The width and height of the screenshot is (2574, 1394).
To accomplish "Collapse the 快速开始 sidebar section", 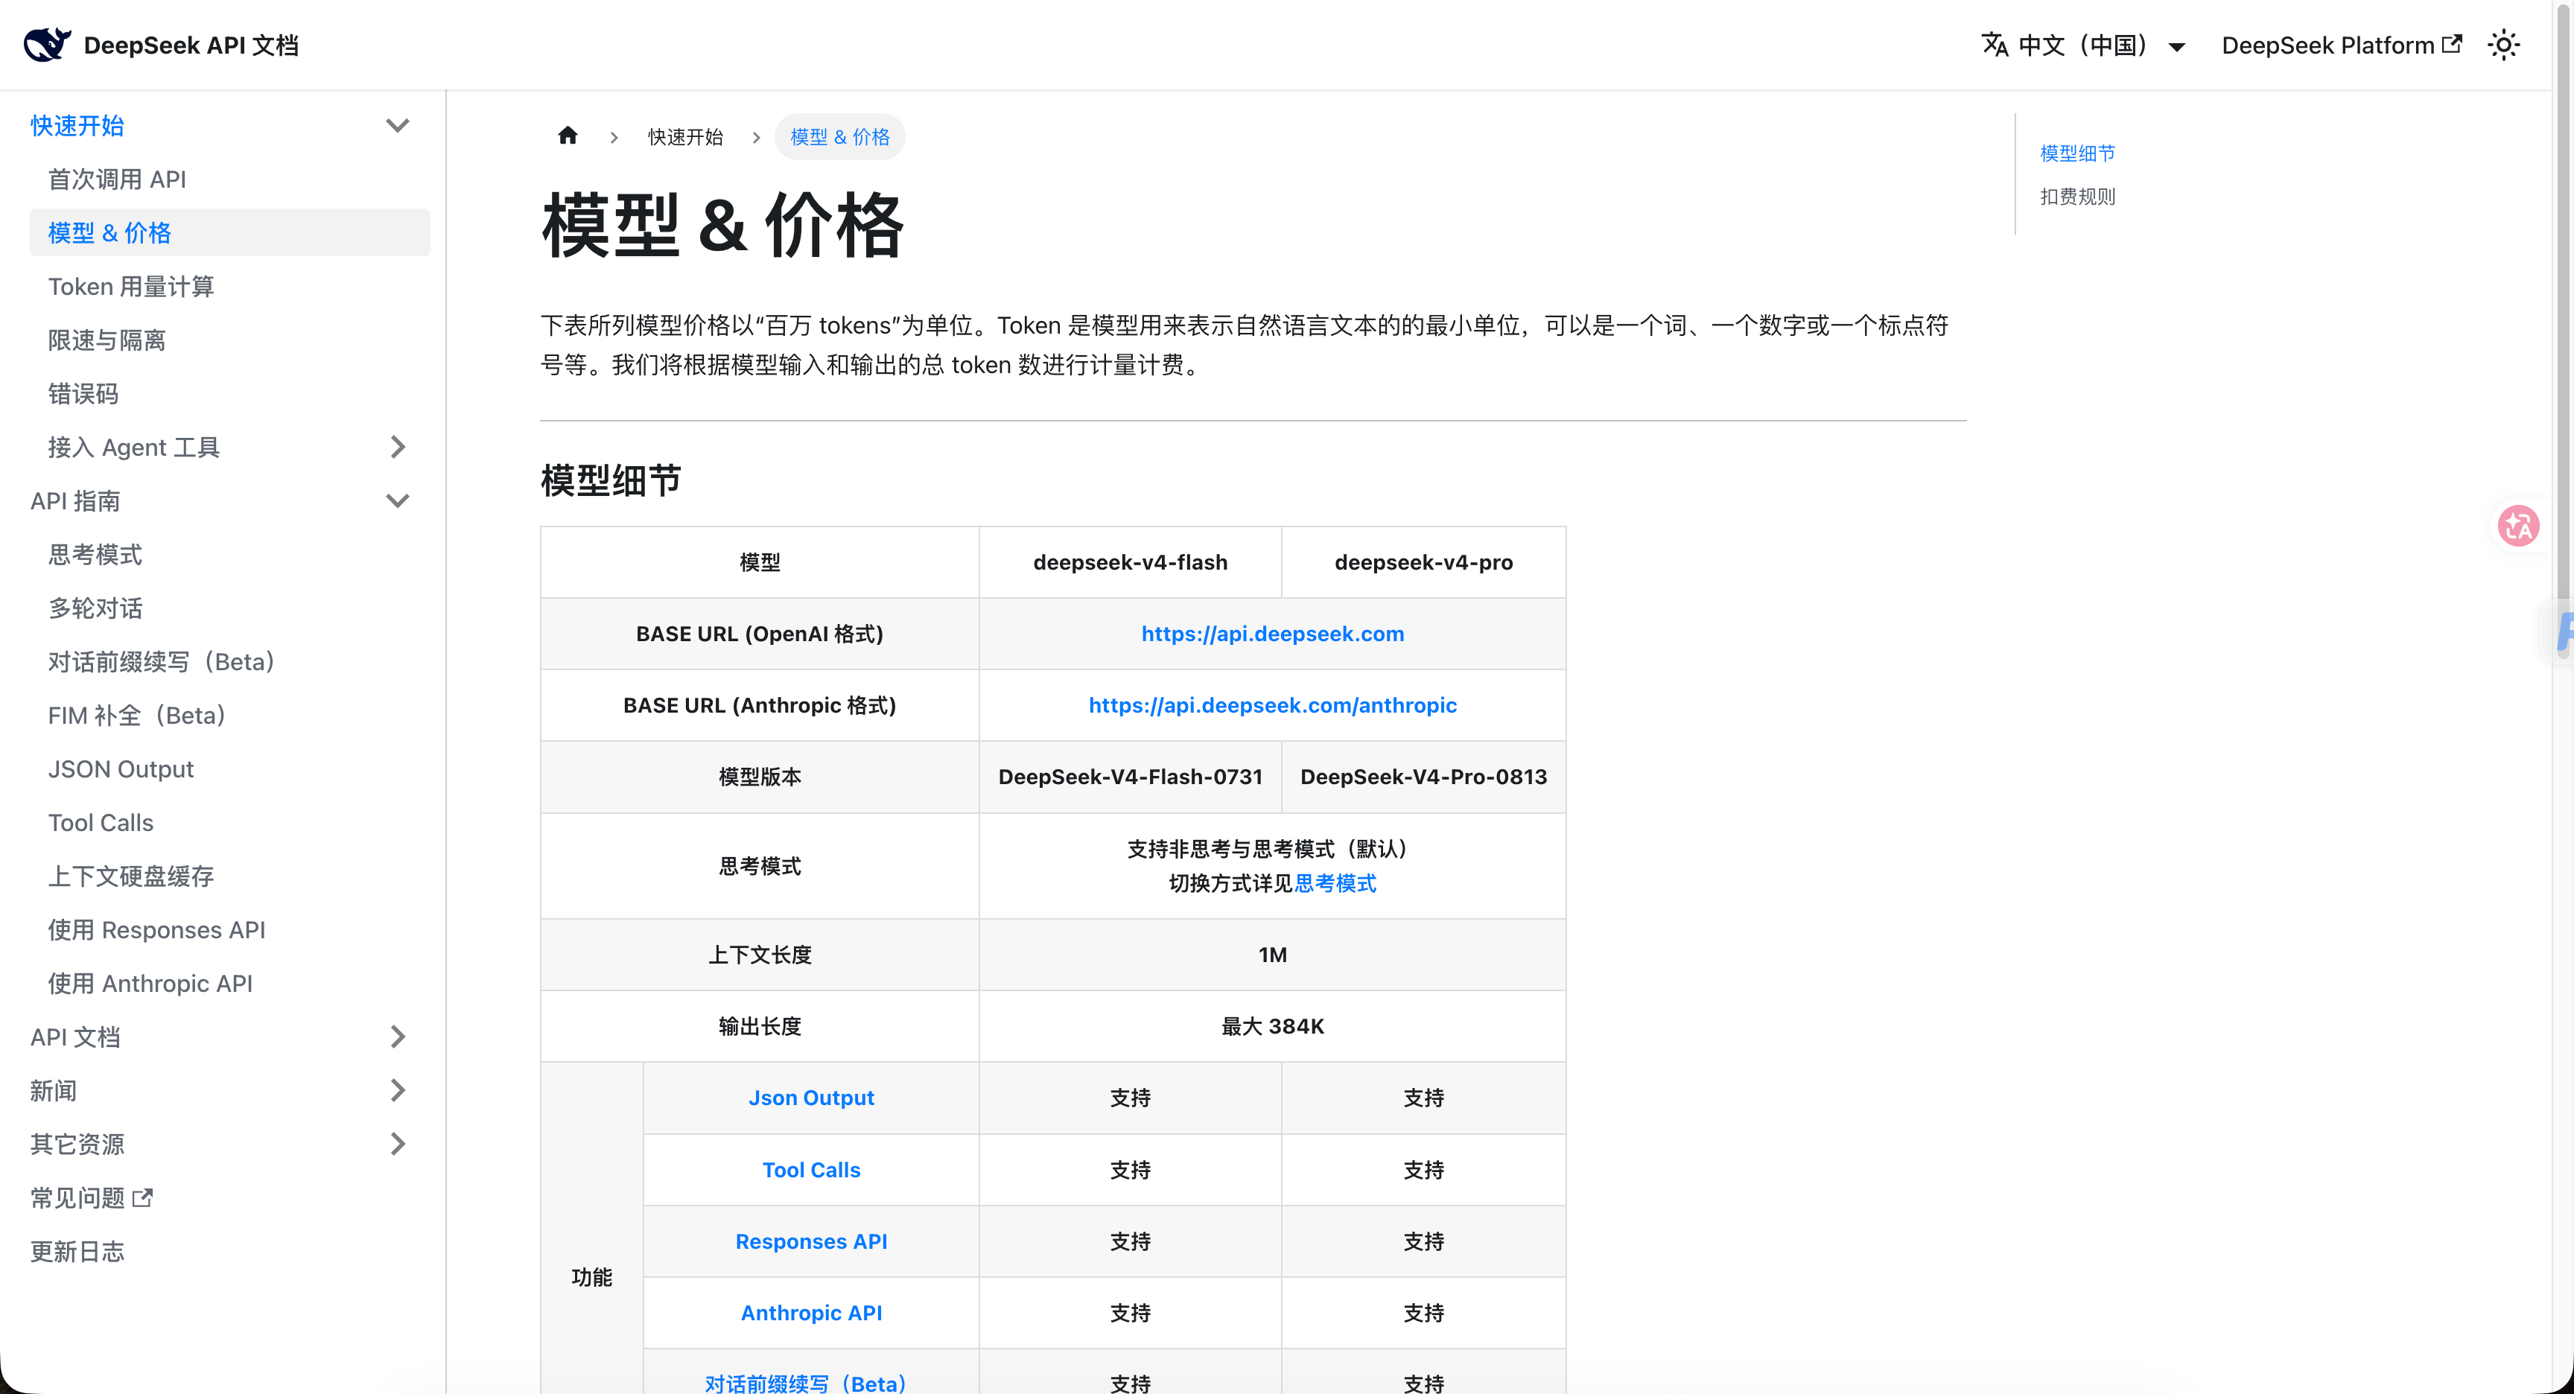I will pyautogui.click(x=397, y=126).
